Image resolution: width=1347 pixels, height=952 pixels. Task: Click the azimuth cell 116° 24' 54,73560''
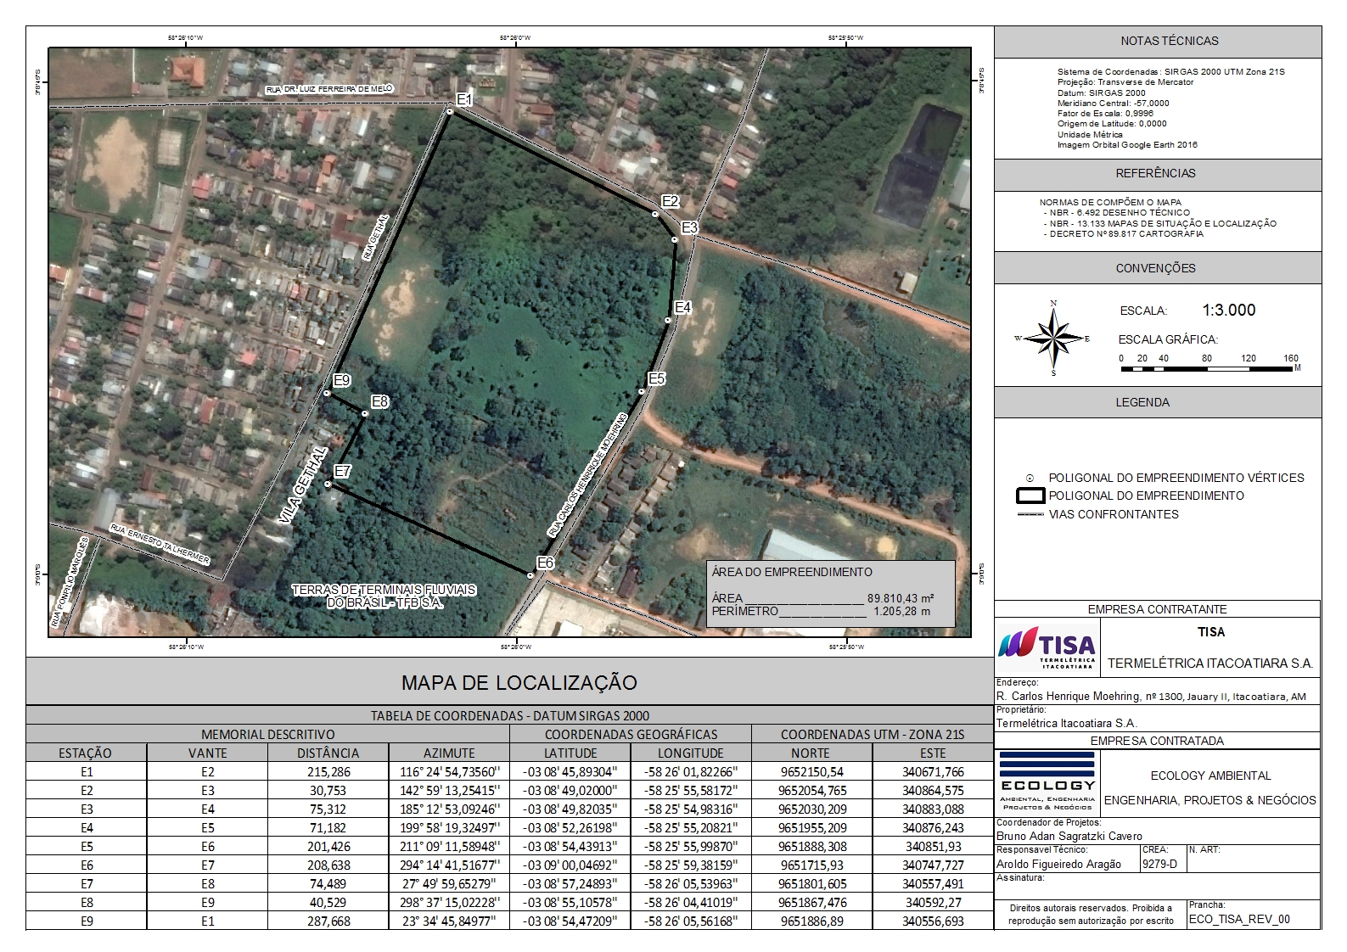click(449, 771)
